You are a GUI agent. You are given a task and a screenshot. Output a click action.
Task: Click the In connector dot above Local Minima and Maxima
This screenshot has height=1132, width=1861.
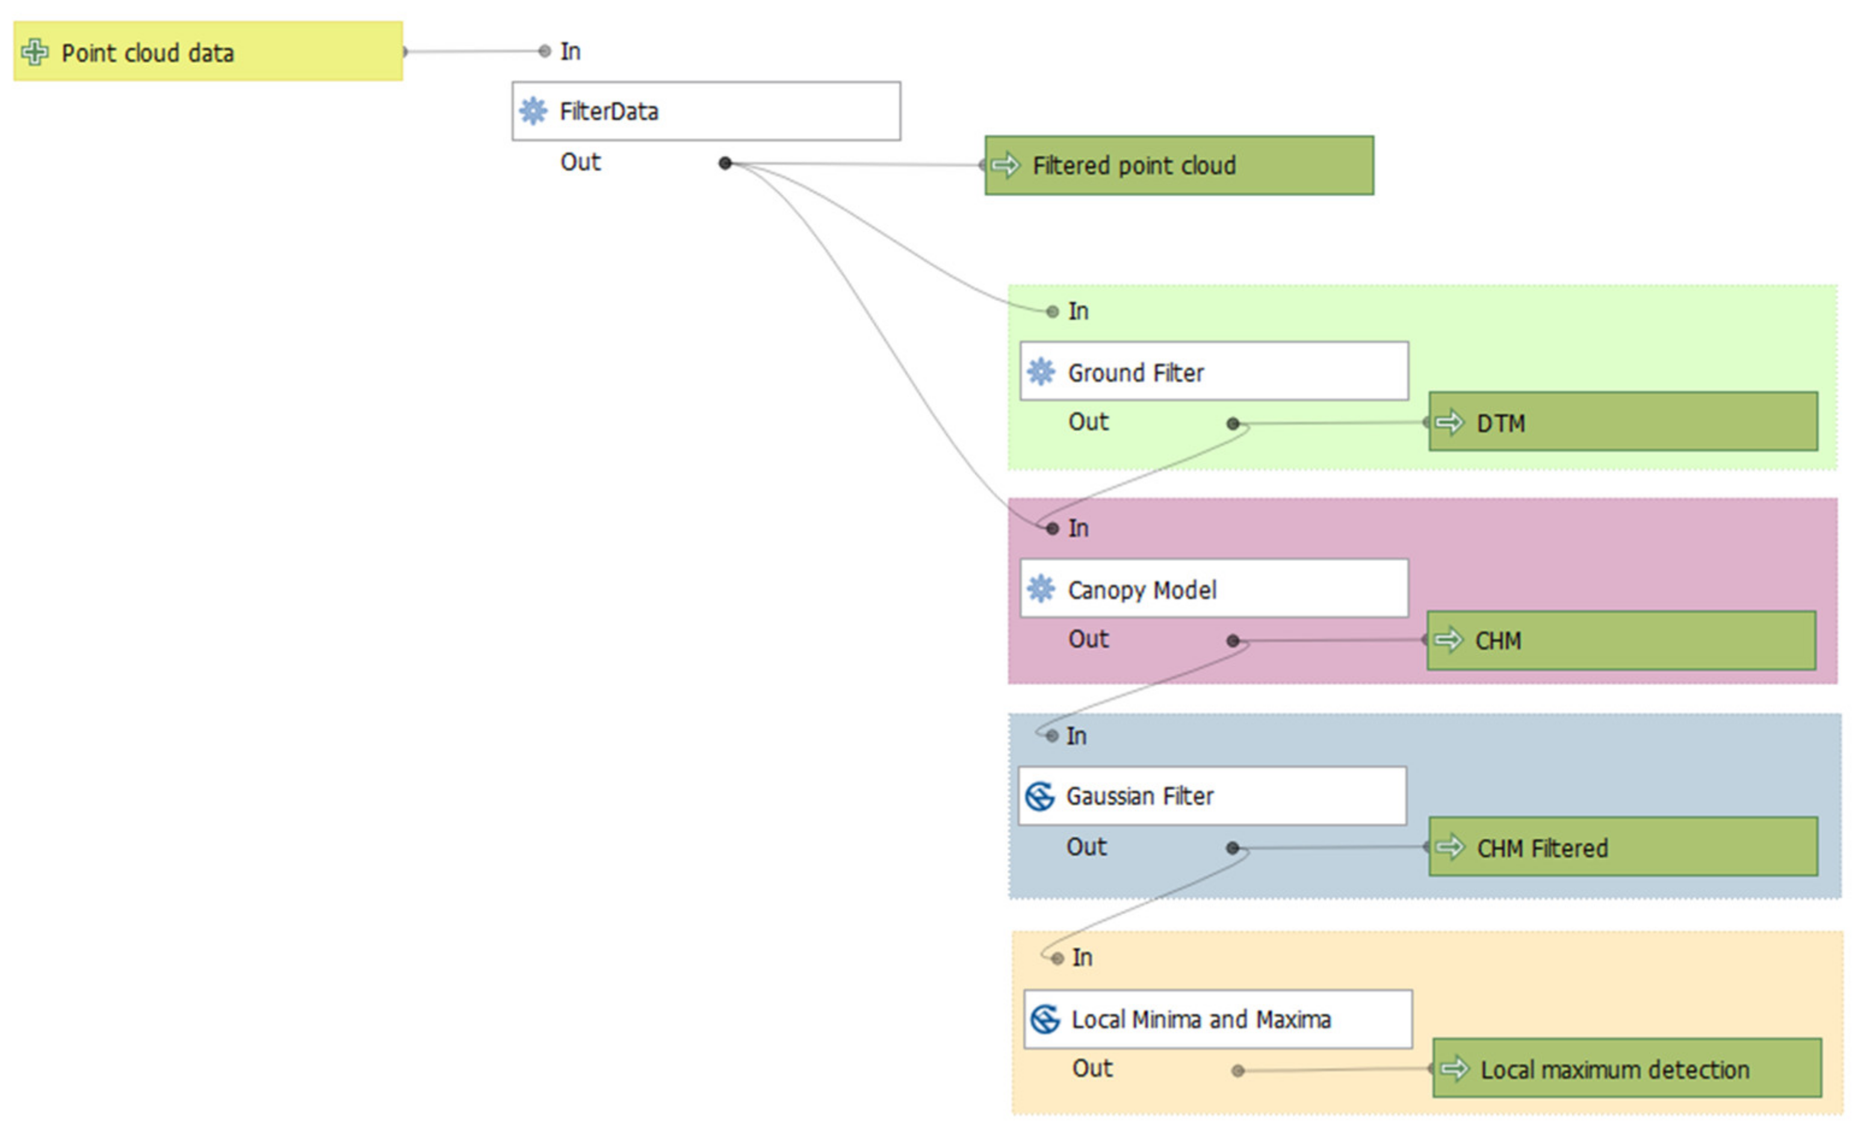pyautogui.click(x=1057, y=958)
